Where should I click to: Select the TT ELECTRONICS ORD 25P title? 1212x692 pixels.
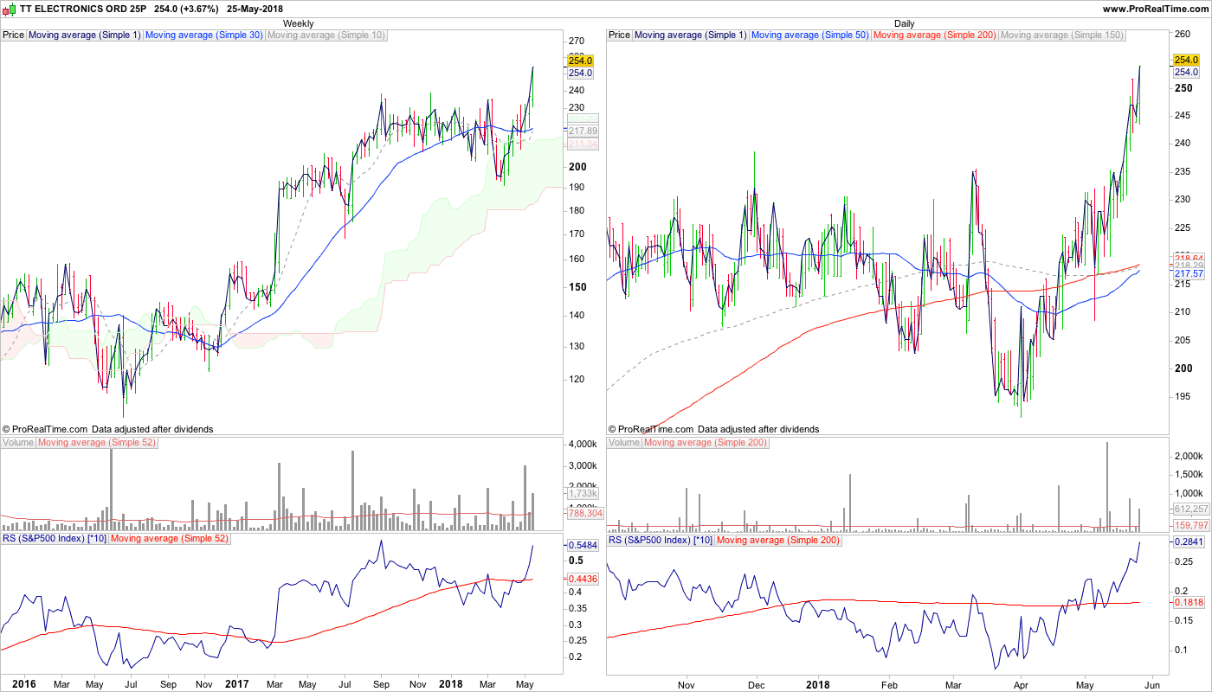click(83, 9)
